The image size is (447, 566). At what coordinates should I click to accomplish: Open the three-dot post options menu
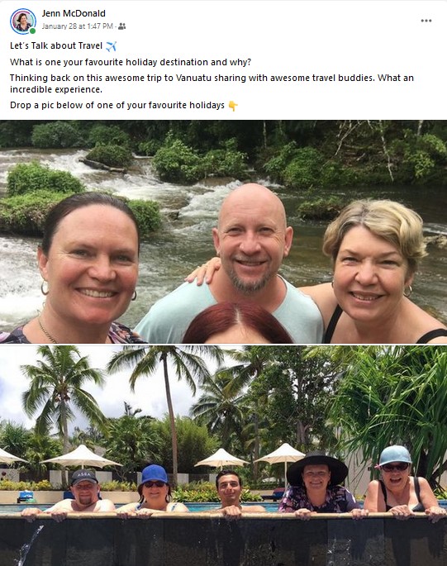[426, 21]
